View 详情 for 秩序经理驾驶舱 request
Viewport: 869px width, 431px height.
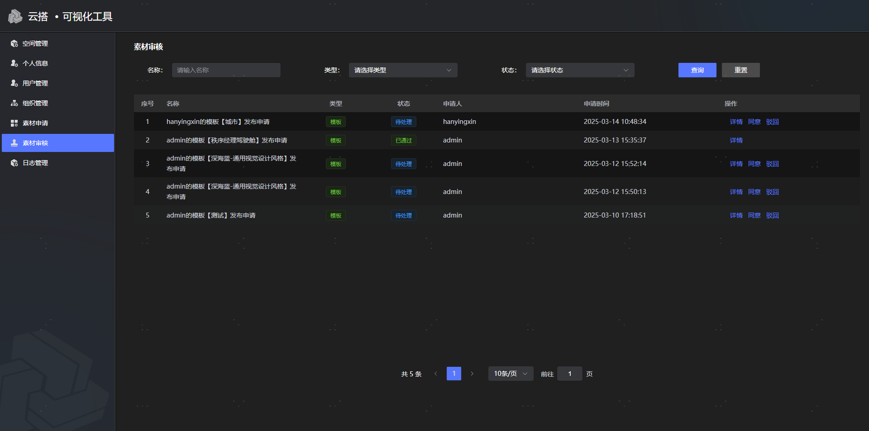coord(736,140)
